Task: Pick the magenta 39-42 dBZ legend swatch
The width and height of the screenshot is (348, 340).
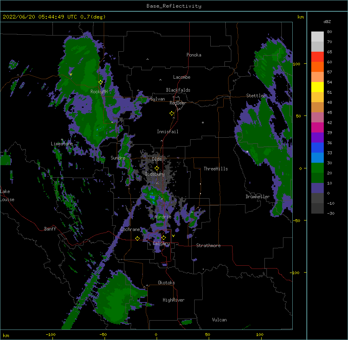Action: pos(317,127)
